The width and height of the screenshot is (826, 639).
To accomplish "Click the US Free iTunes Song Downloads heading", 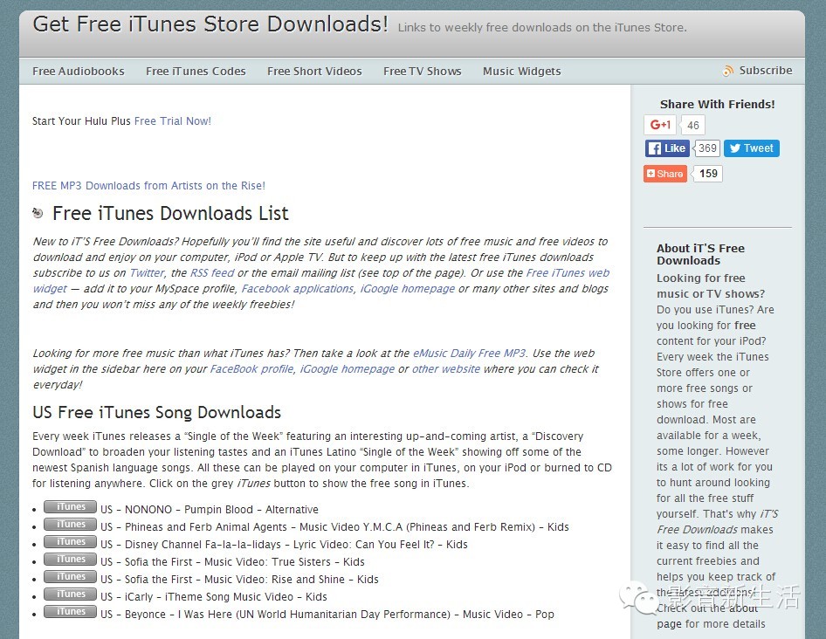I will [x=156, y=412].
